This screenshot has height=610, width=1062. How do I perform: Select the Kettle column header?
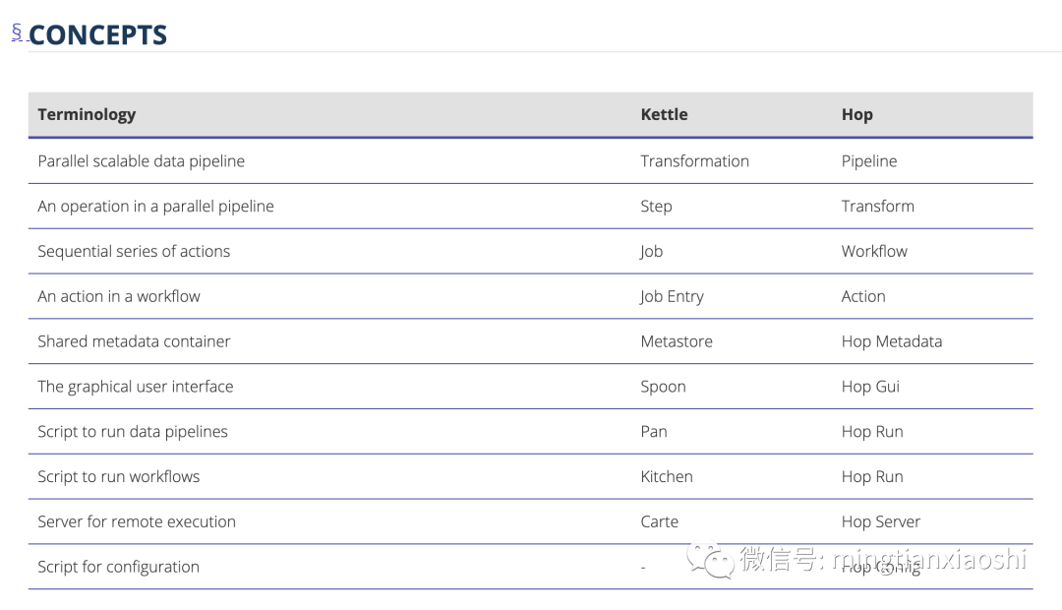(664, 114)
